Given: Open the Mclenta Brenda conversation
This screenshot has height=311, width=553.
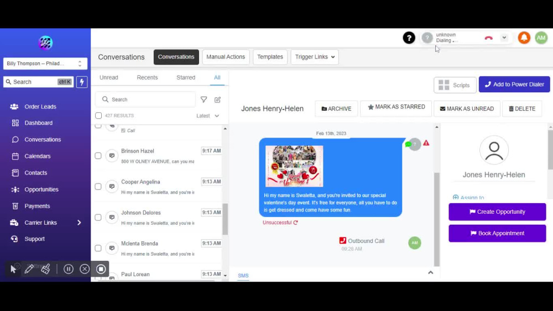Looking at the screenshot, I should tap(157, 249).
